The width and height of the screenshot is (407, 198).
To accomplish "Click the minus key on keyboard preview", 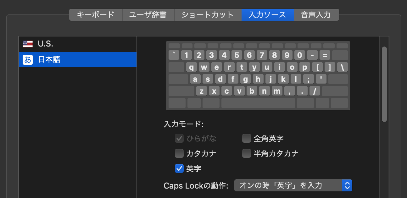I will pos(312,55).
